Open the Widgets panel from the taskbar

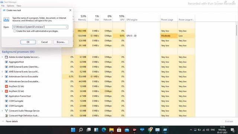(96, 130)
